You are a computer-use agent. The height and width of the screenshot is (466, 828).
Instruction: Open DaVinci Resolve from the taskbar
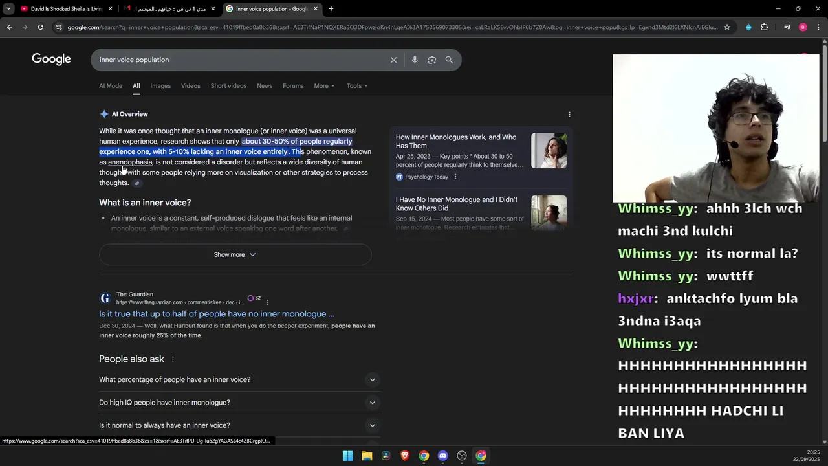click(x=386, y=456)
